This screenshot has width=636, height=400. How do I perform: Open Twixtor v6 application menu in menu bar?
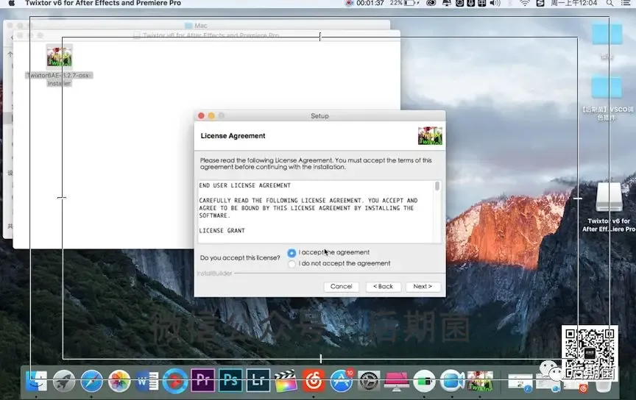(103, 3)
